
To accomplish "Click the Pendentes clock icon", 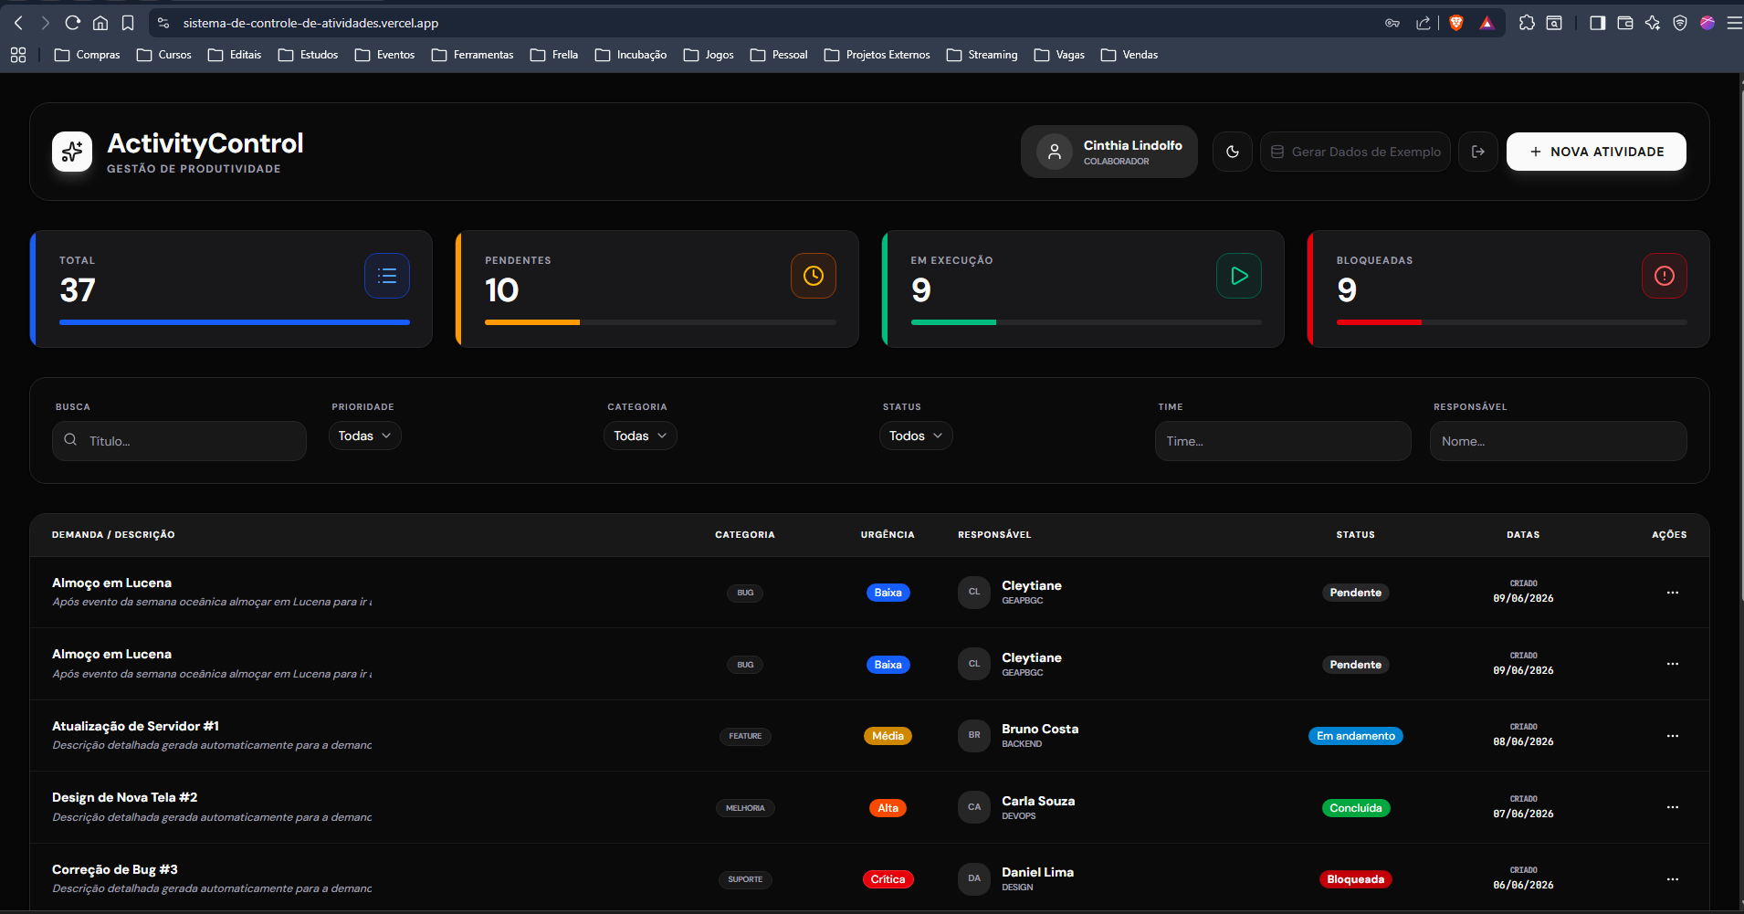I will pyautogui.click(x=814, y=276).
